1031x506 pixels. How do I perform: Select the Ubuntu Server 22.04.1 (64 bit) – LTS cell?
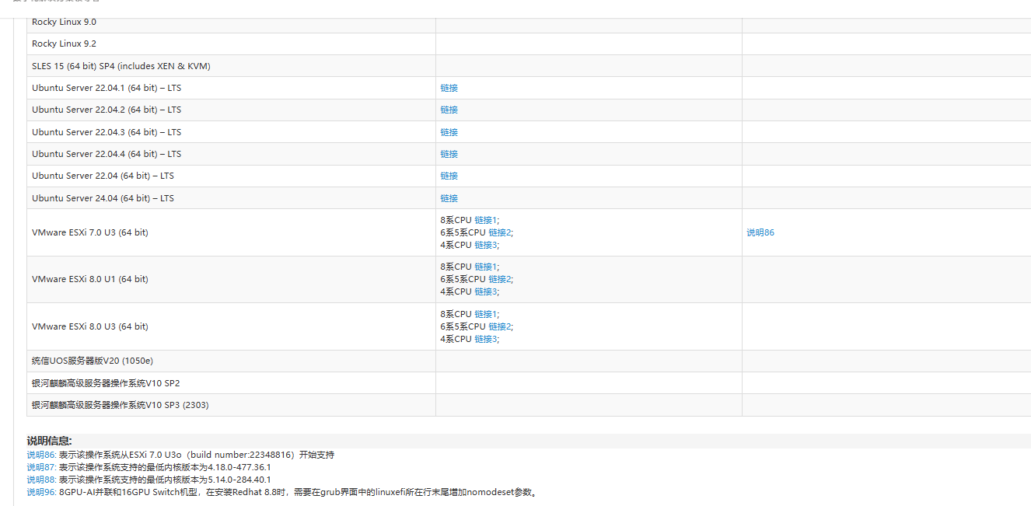click(231, 88)
